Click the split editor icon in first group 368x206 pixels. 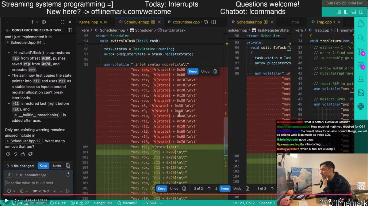pos(214,22)
